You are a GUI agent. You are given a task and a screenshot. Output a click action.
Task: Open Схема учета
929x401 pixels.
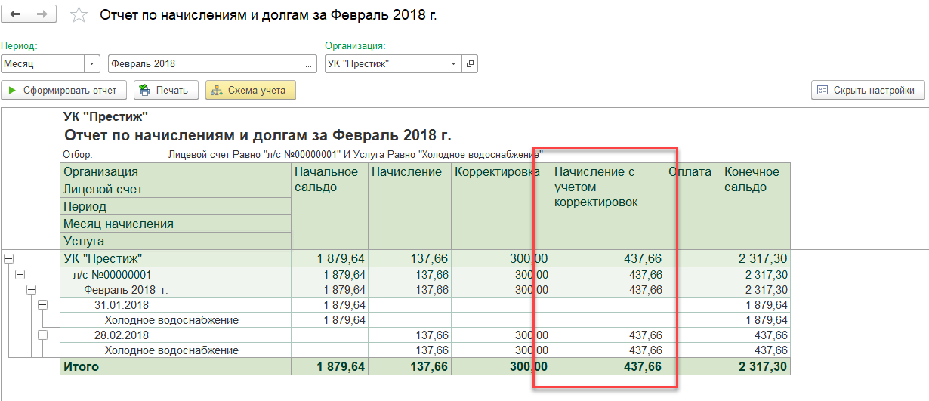tap(250, 91)
